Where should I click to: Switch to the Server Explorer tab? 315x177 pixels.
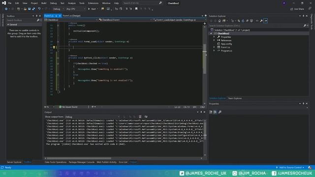14,162
